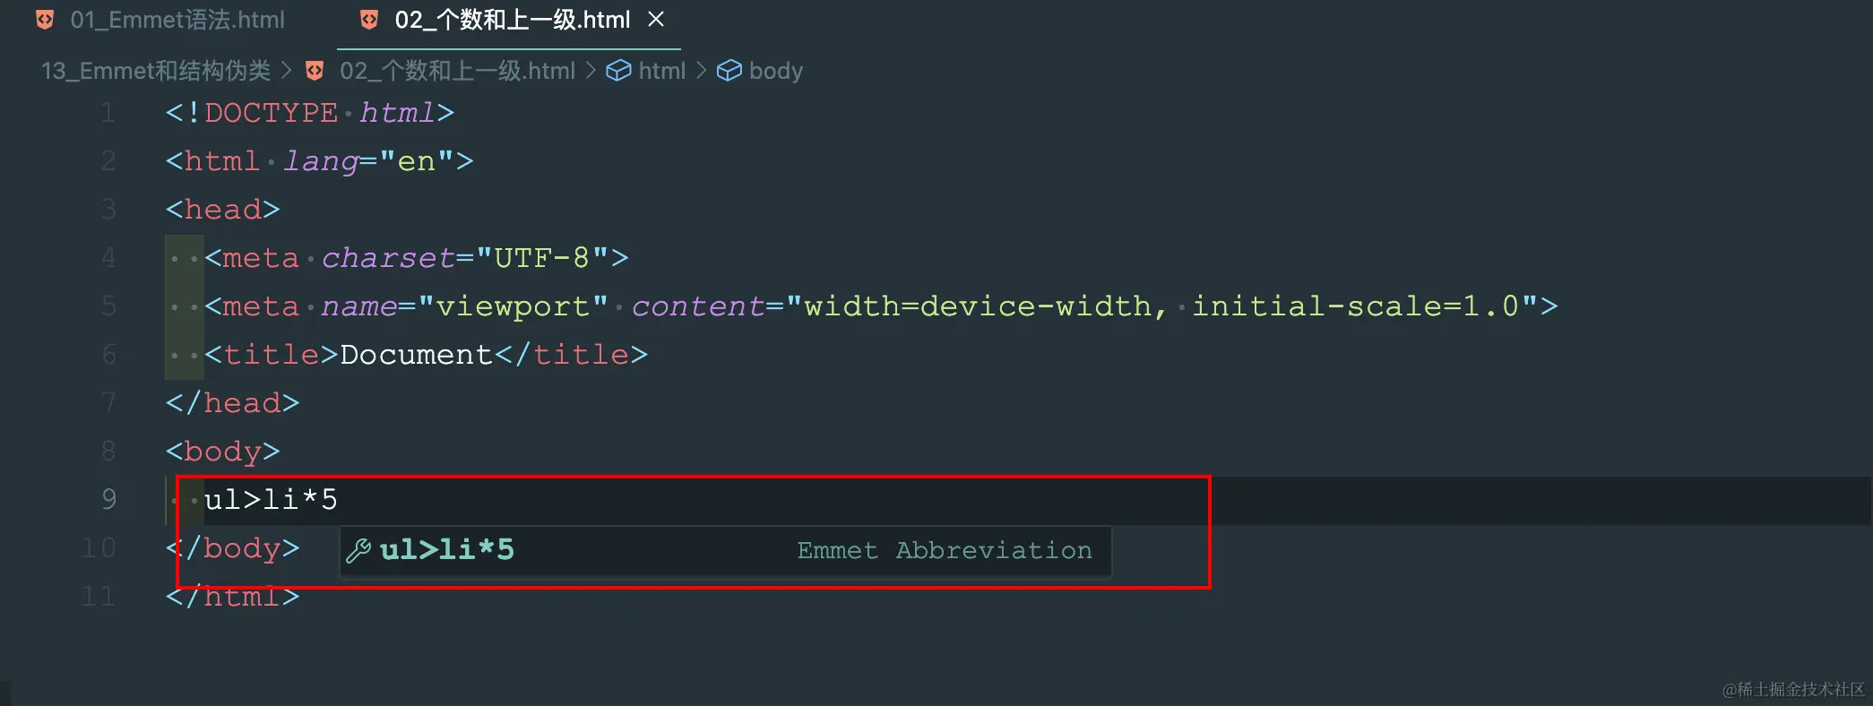Click the DOCTYPE text on line 1
Screen dimensions: 1873x706
pos(271,113)
